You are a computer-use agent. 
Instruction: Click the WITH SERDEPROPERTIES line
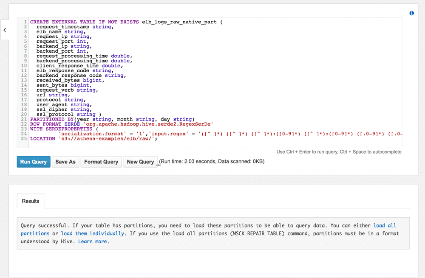point(64,129)
